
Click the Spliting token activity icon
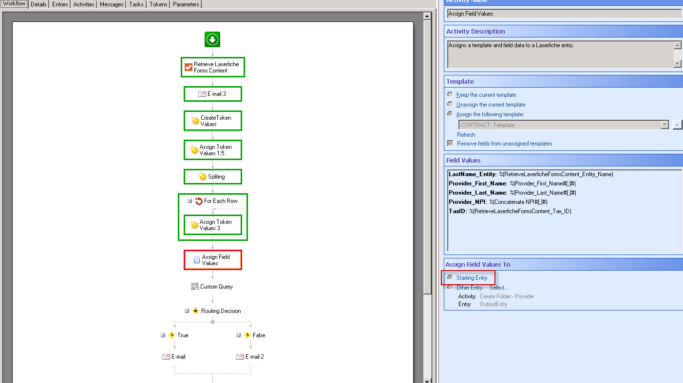tap(203, 177)
